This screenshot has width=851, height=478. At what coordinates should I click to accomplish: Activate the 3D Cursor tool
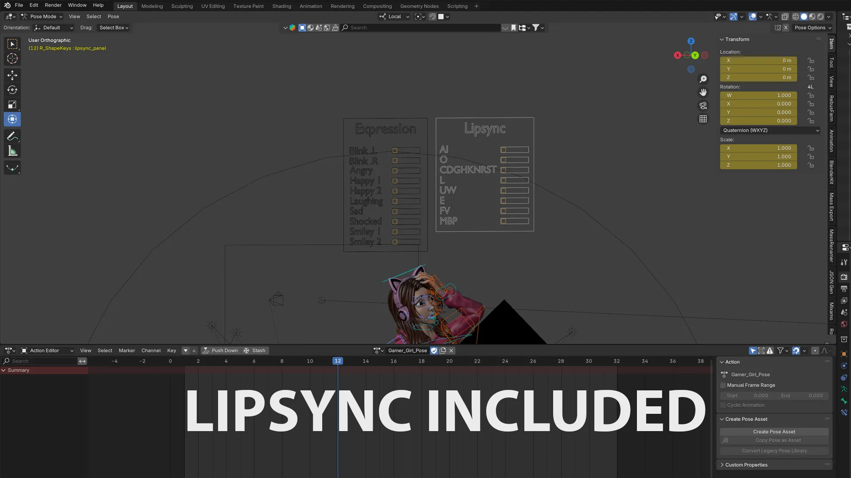click(12, 58)
